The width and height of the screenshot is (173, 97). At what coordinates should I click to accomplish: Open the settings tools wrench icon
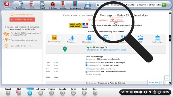pyautogui.click(x=123, y=92)
